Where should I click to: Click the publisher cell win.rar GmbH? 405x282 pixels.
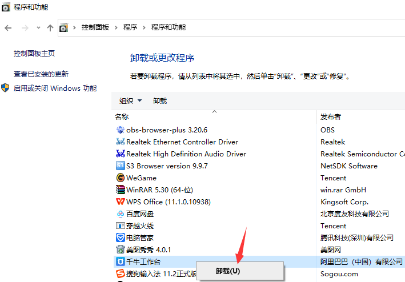click(x=343, y=190)
